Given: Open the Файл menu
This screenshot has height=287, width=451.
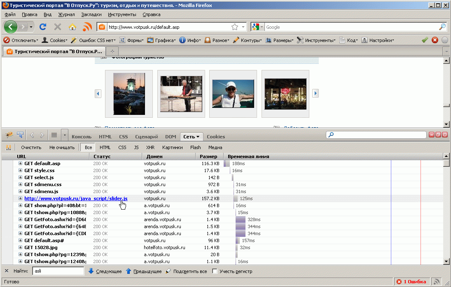Looking at the screenshot, I should (10, 14).
